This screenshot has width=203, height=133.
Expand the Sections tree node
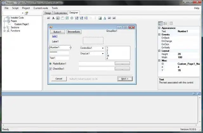tap(4, 28)
